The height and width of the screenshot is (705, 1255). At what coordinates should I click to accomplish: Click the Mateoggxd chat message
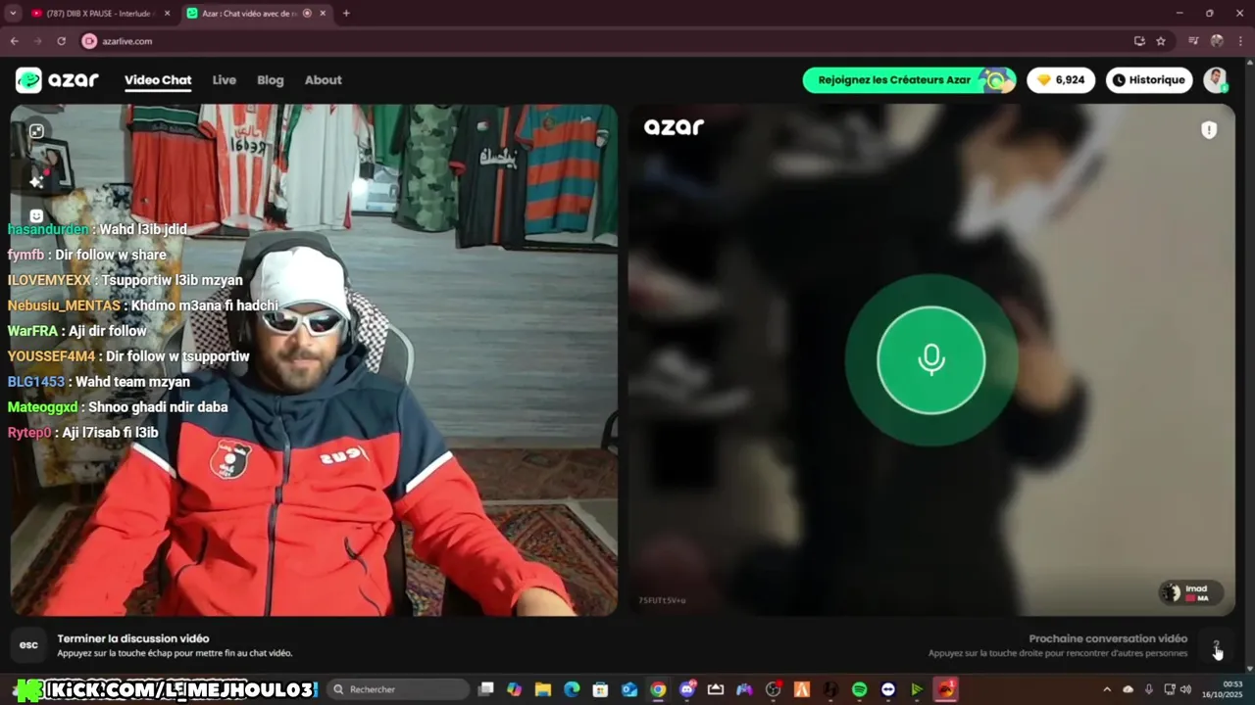pos(118,407)
